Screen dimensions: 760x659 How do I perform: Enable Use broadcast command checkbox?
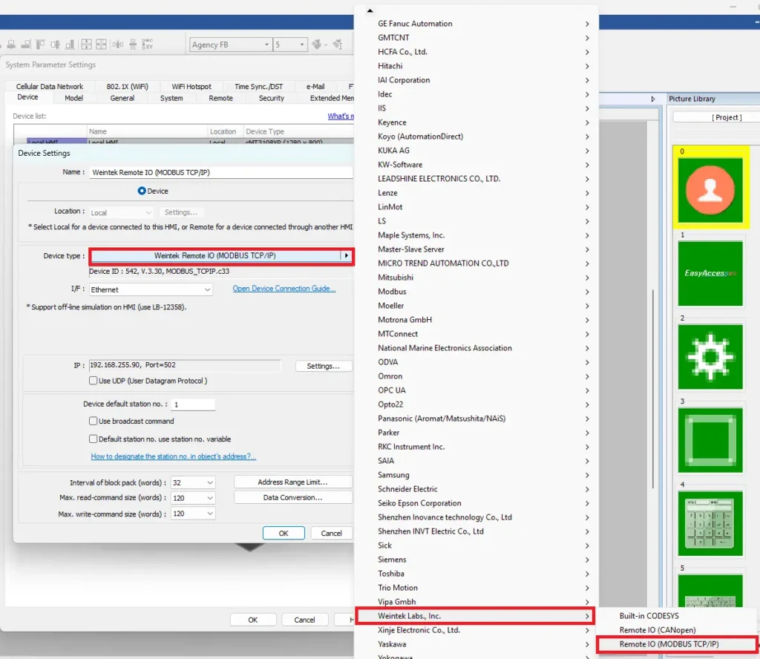93,421
